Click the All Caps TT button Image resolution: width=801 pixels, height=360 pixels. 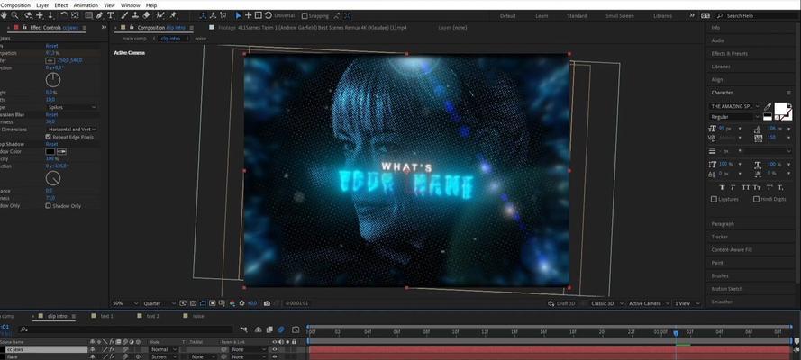point(746,187)
